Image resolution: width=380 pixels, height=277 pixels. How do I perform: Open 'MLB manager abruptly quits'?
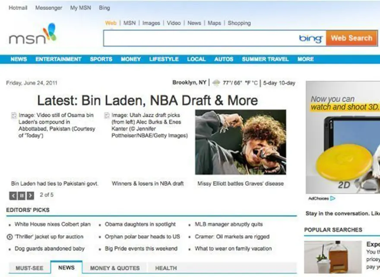[229, 224]
